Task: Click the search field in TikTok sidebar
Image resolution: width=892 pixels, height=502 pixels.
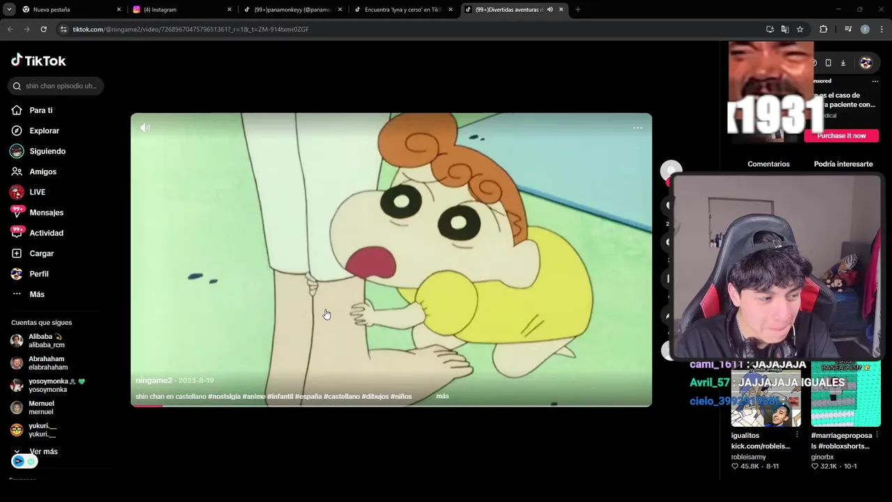Action: pyautogui.click(x=56, y=86)
